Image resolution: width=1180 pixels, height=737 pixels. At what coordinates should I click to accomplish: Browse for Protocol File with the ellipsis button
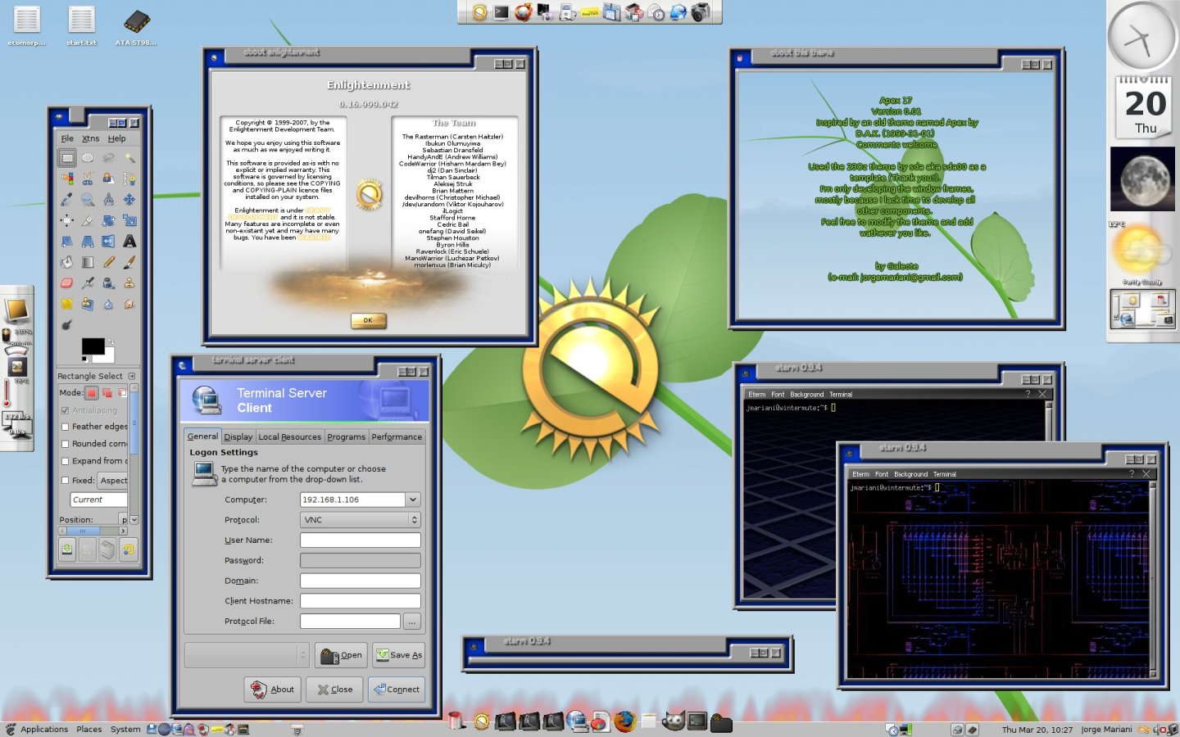tap(412, 622)
